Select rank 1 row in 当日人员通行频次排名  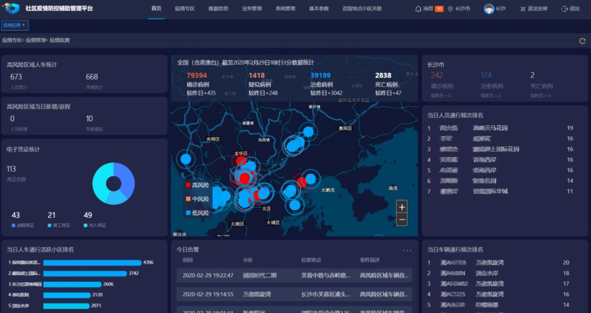[501, 128]
